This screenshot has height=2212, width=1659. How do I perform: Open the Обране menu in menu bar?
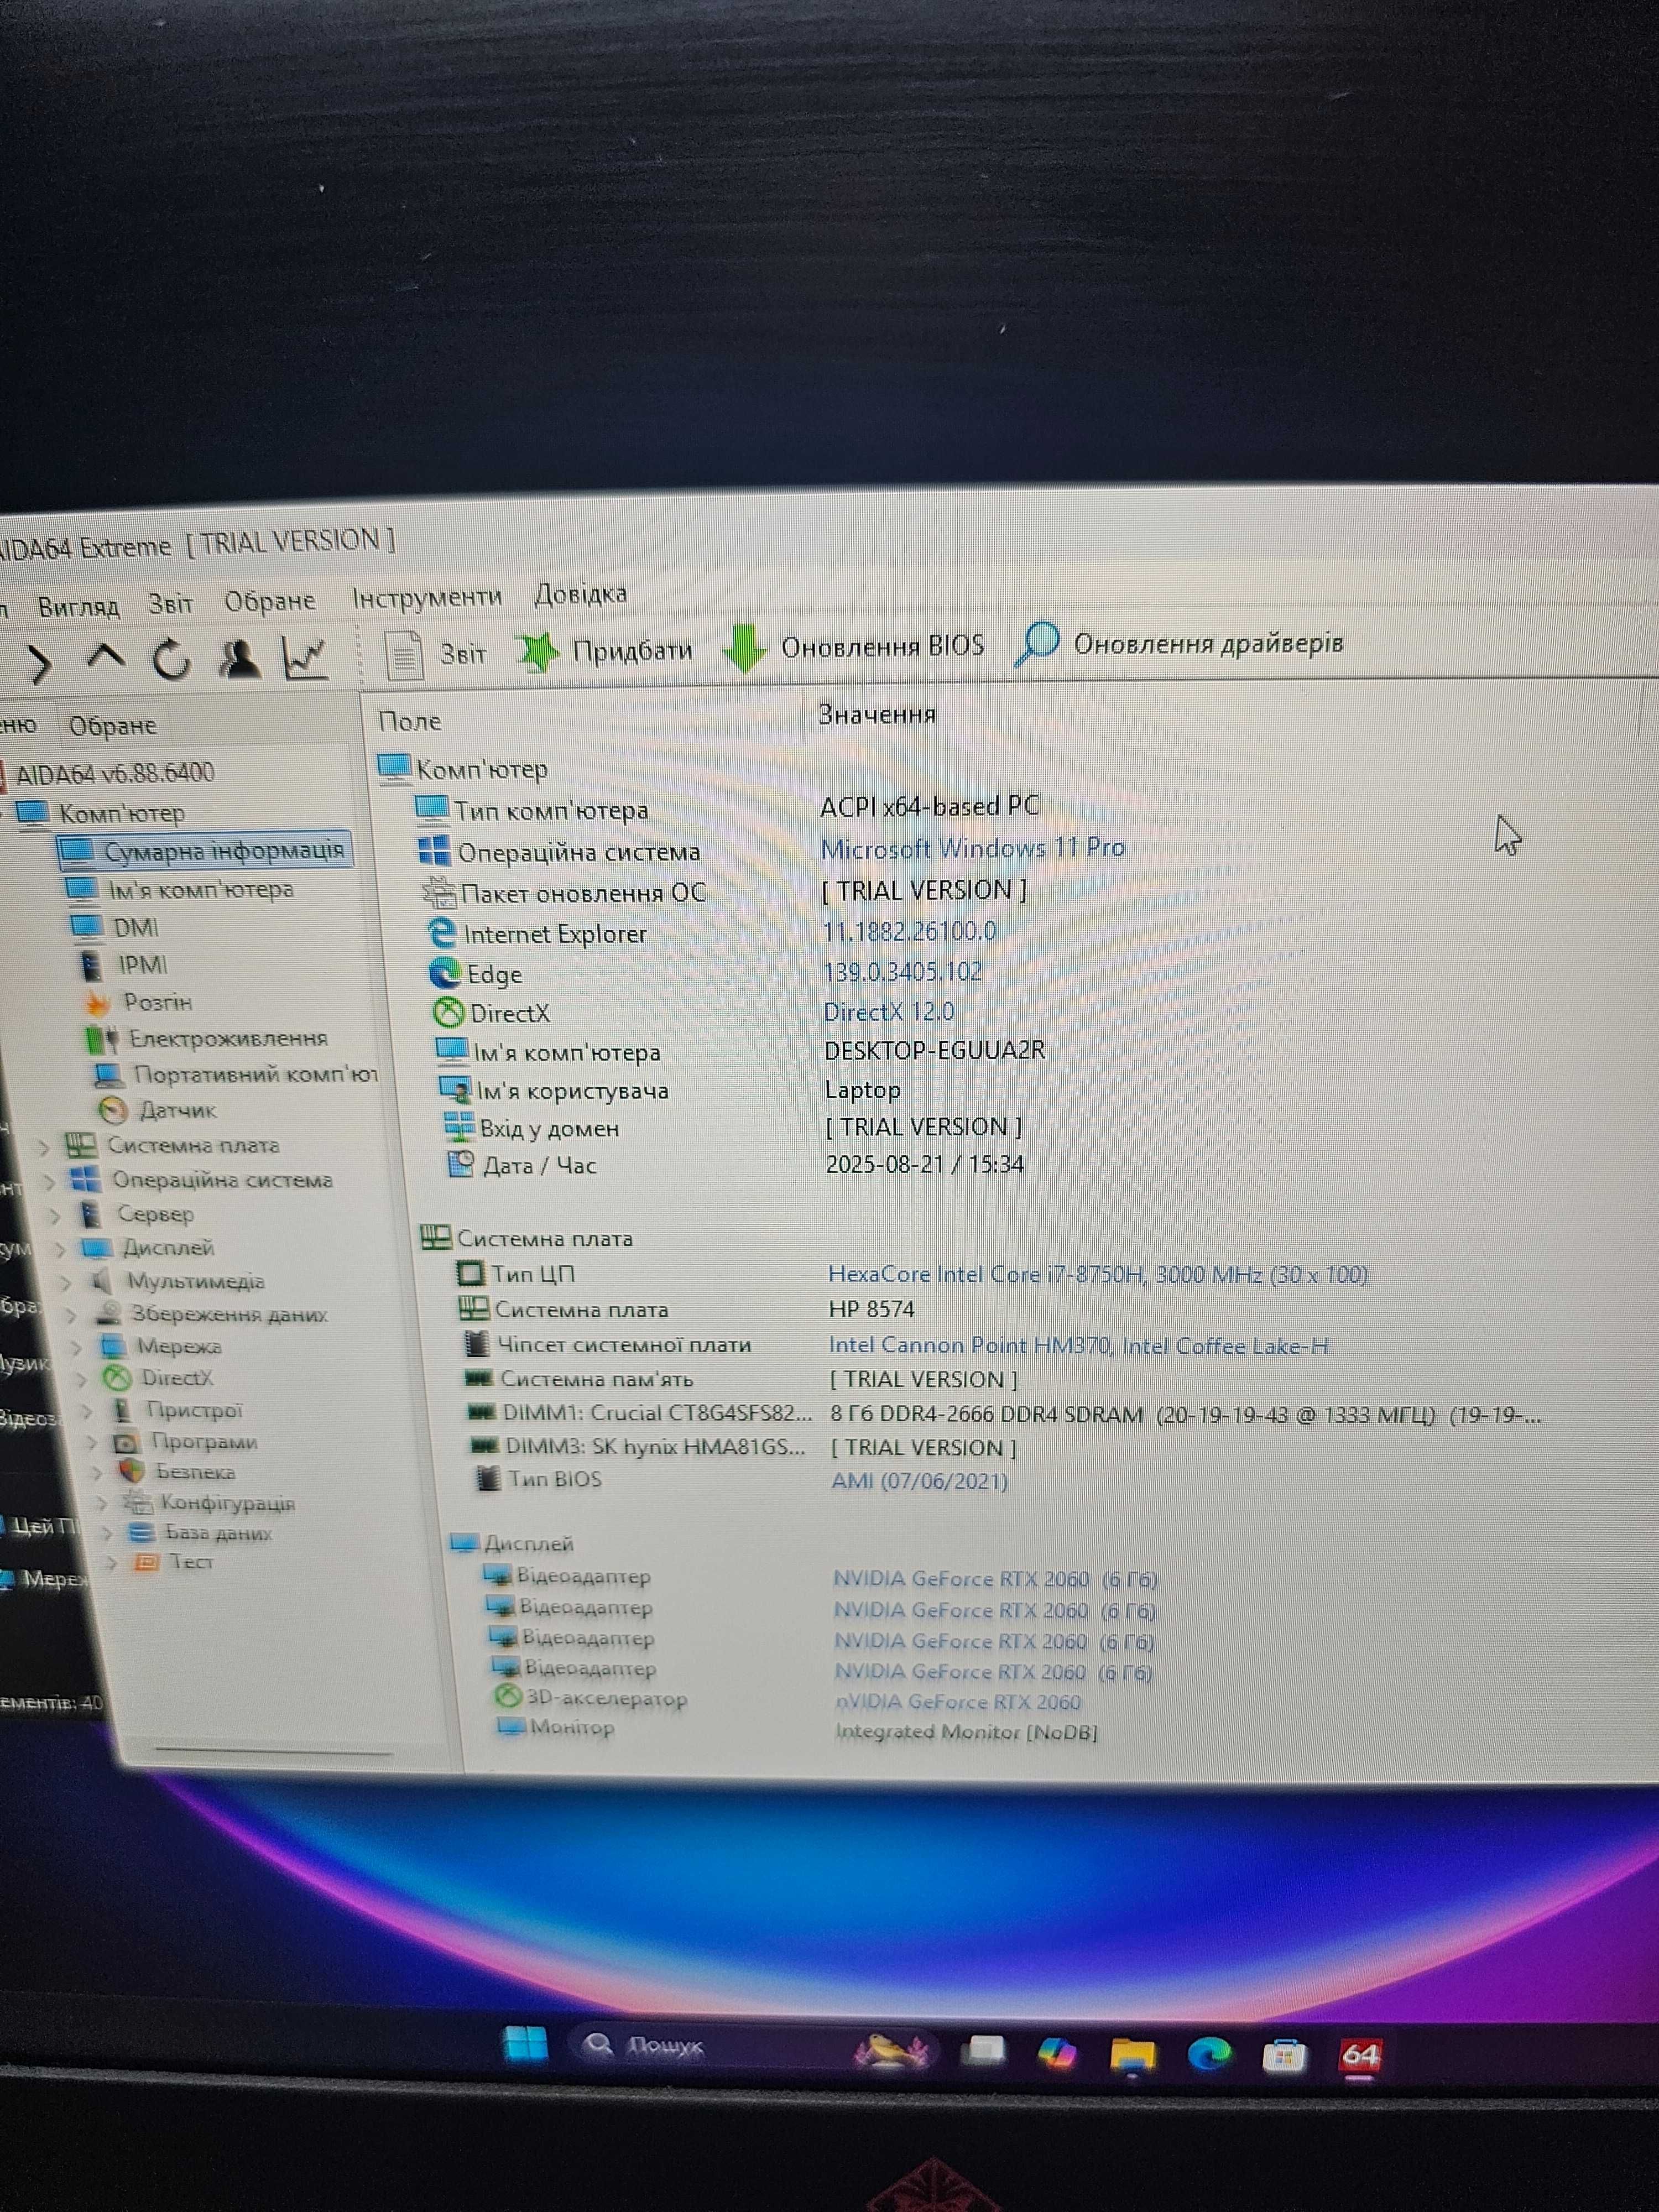(x=269, y=601)
